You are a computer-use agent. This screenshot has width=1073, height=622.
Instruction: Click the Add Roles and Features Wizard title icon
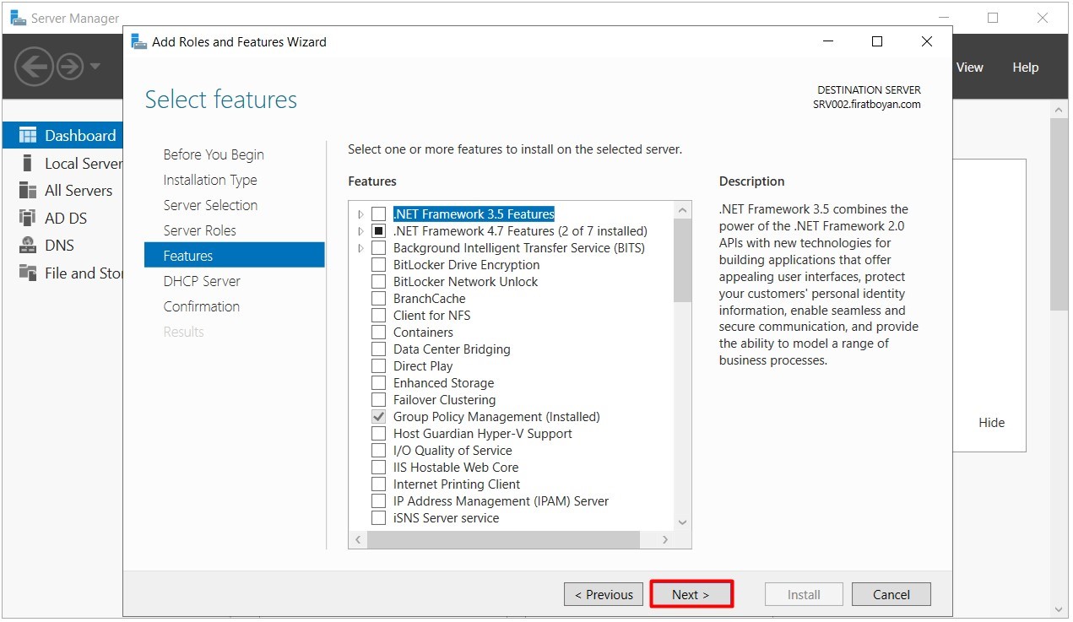tap(139, 41)
